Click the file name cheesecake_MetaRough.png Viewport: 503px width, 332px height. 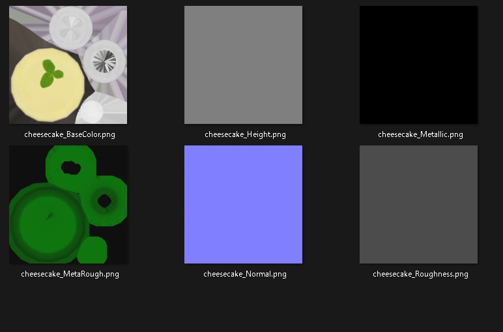[x=70, y=274]
